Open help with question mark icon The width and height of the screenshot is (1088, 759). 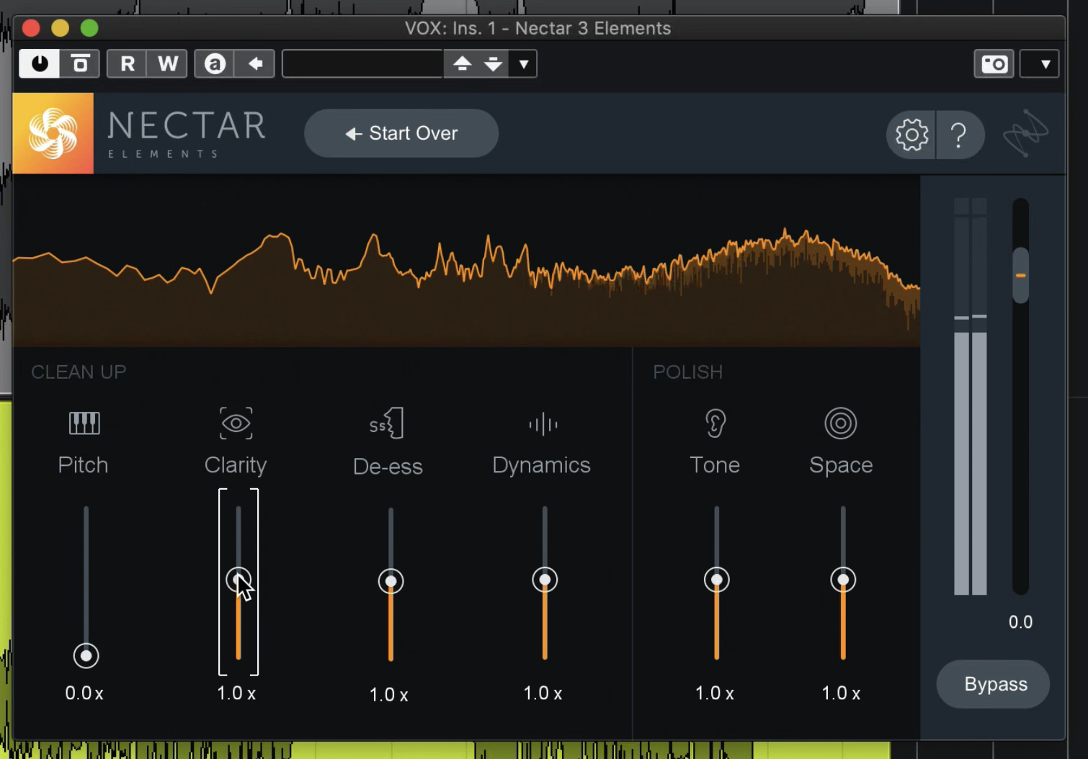[x=960, y=135]
